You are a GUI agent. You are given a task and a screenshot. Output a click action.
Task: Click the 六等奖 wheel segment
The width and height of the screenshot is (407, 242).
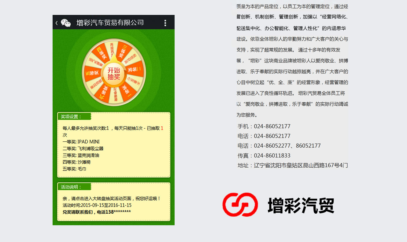(x=103, y=93)
